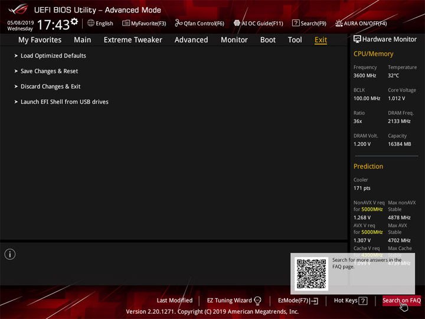
Task: Click the 16384 MB capacity value
Action: [399, 144]
